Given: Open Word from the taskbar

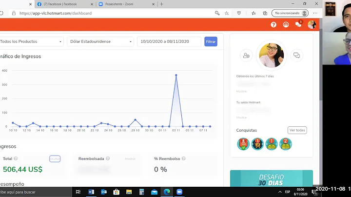Looking at the screenshot, I should click(91, 192).
